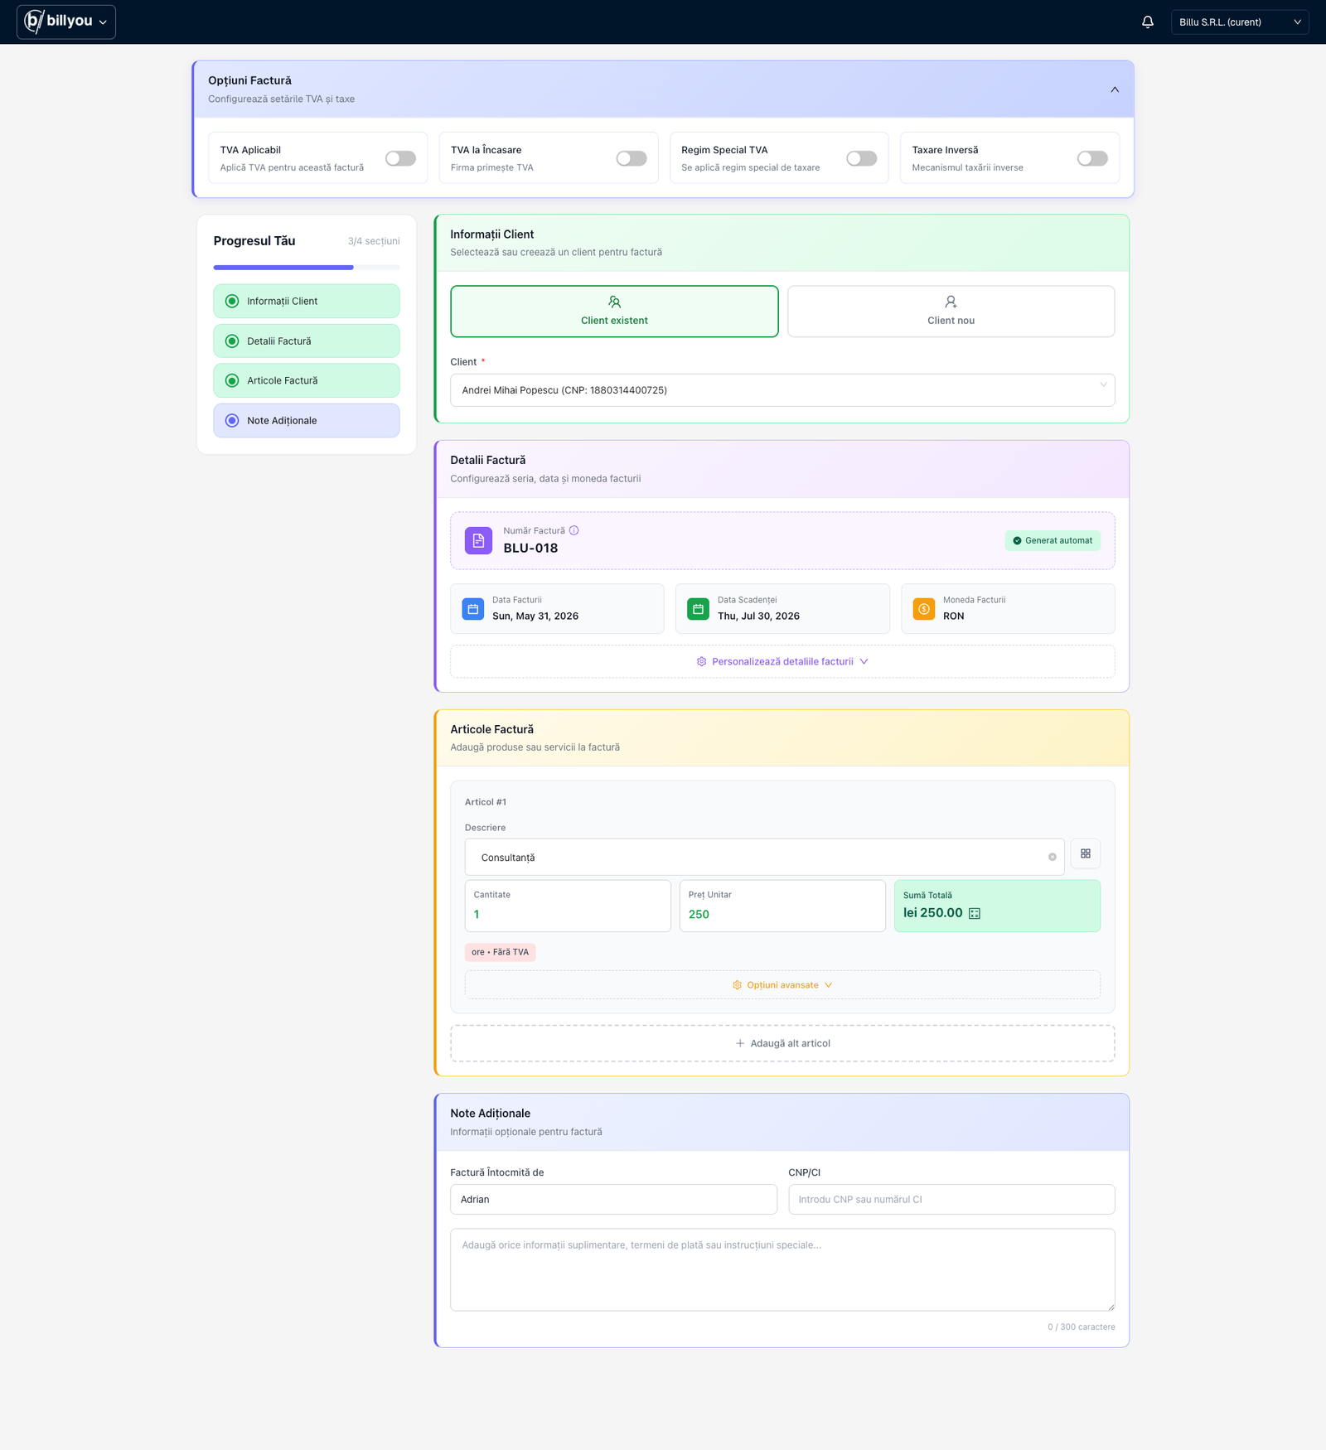Click the 0 / 300 caractere counter
Viewport: 1326px width, 1450px height.
point(1082,1327)
